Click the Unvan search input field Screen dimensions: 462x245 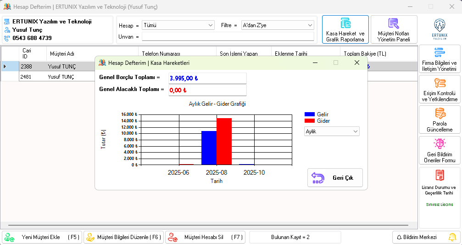click(228, 36)
